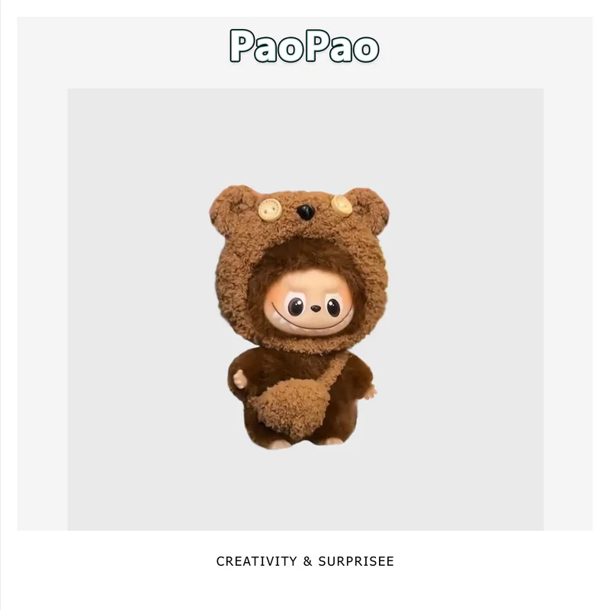This screenshot has height=610, width=610.
Task: Click the right yellow button eye on hood
Action: click(x=342, y=204)
